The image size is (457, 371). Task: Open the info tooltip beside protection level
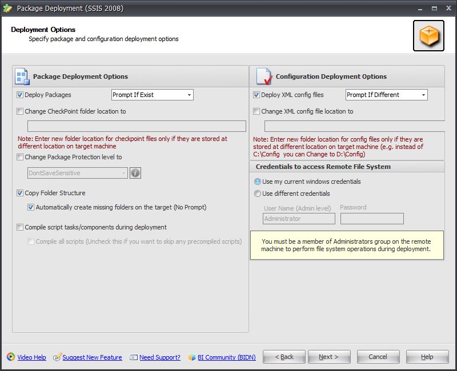pos(135,173)
